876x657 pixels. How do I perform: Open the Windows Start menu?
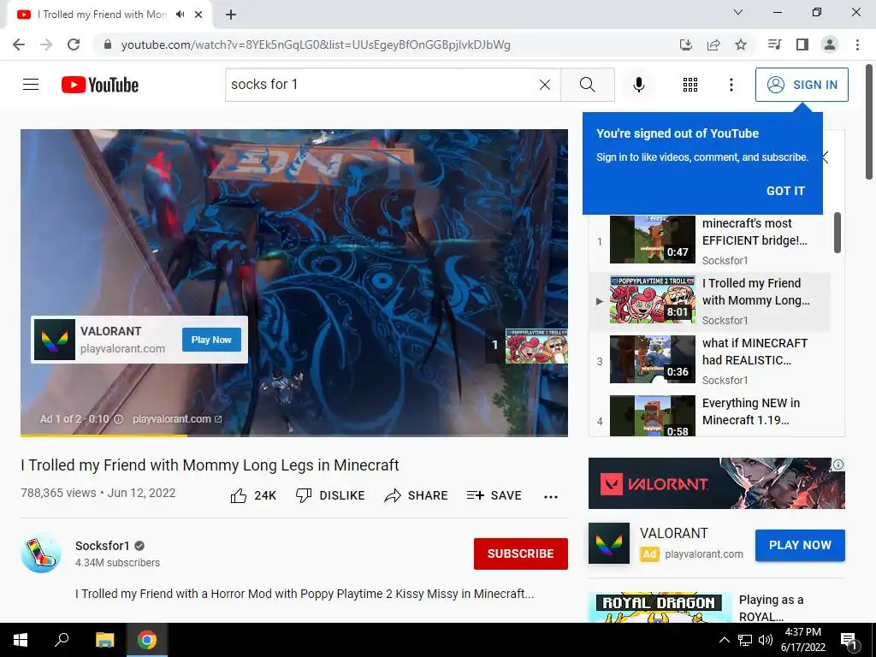(x=21, y=640)
